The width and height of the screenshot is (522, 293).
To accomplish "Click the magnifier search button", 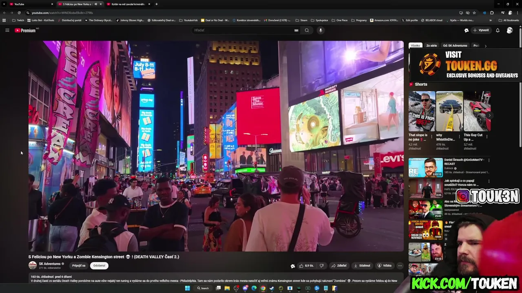I will (x=307, y=30).
